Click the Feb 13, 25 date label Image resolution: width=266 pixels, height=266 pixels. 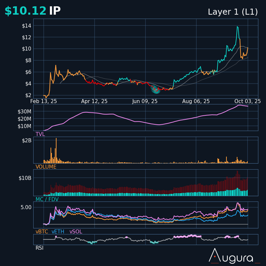(x=44, y=101)
